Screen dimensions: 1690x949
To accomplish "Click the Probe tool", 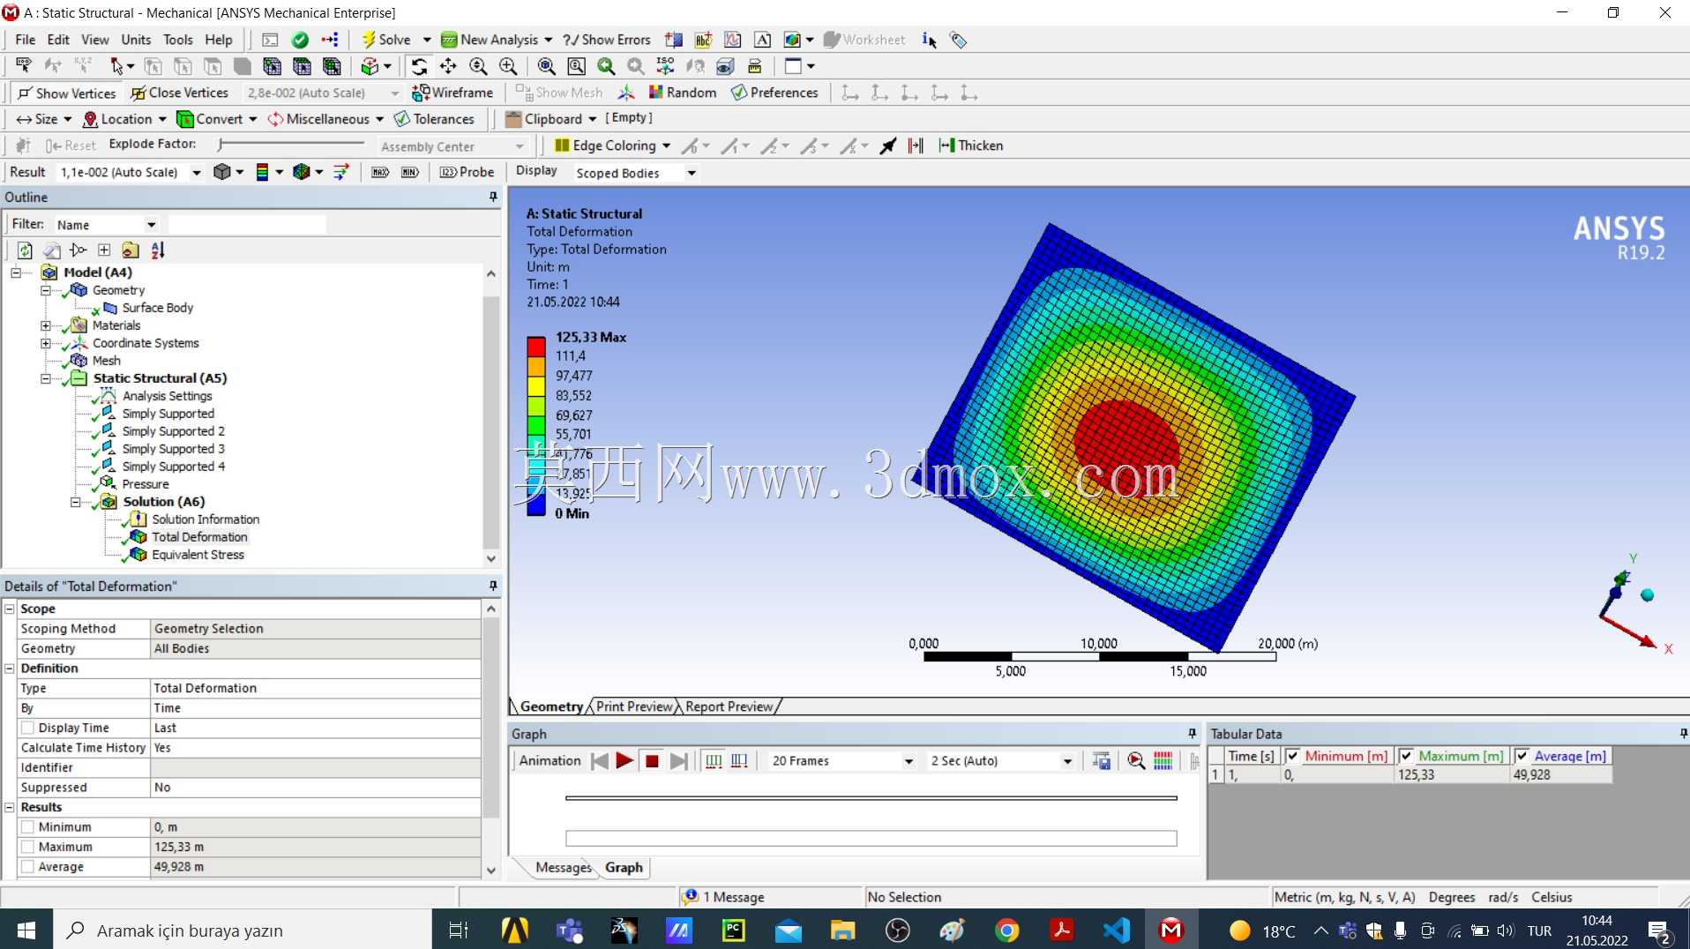I will pos(467,172).
